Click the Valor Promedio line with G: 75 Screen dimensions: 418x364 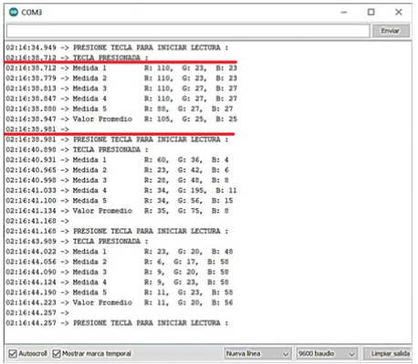(117, 211)
